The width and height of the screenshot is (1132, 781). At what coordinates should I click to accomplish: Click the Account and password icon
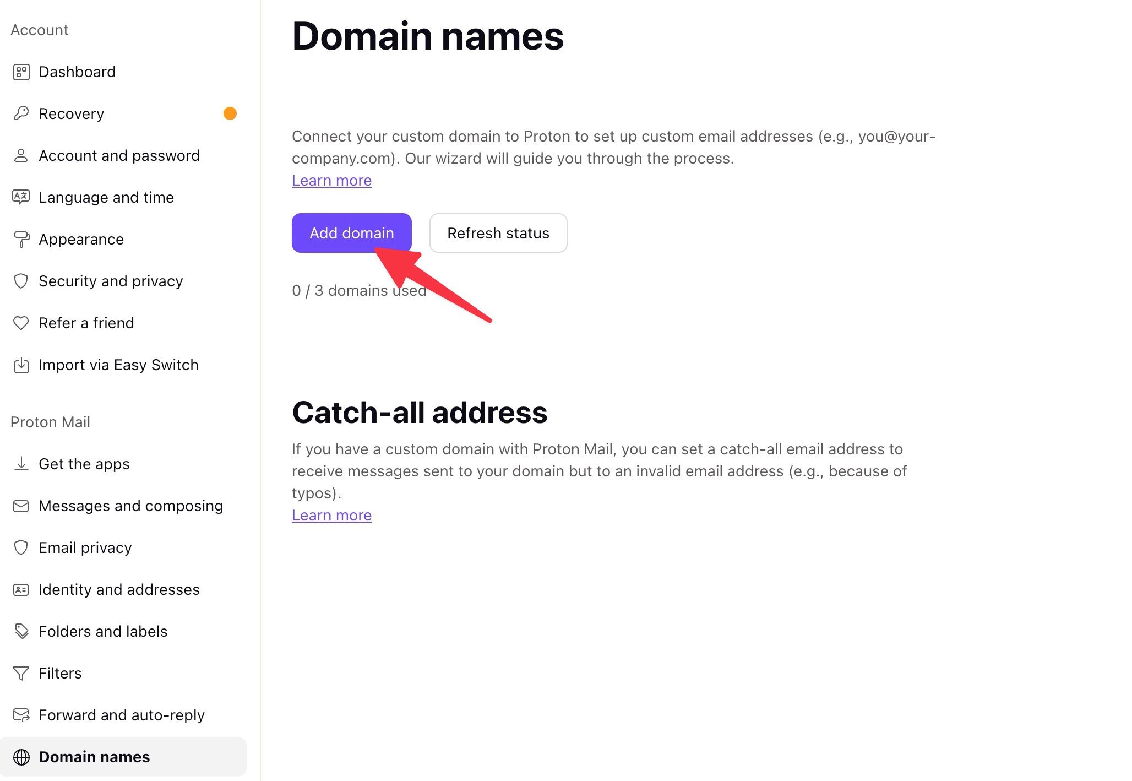click(21, 156)
